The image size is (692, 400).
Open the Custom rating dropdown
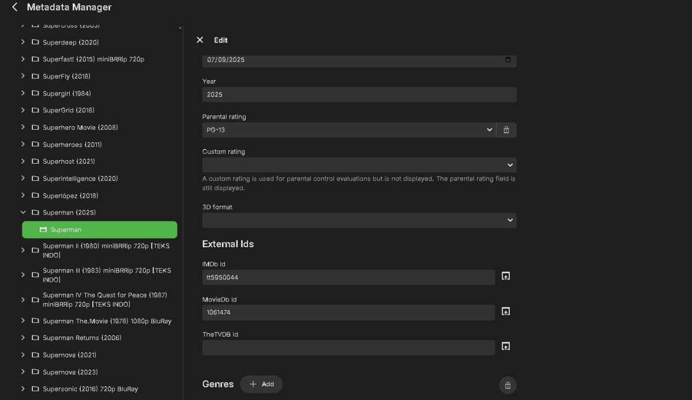(x=359, y=165)
